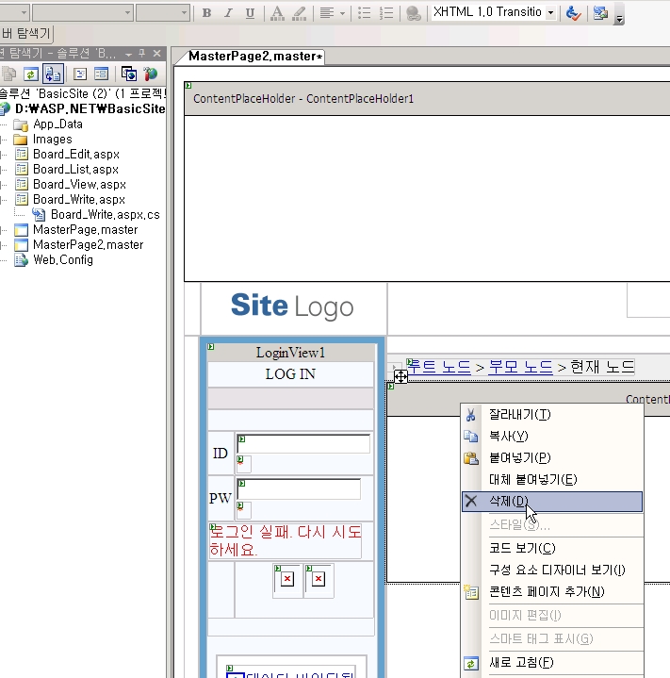Click the toolbar icon right of accessibility check
This screenshot has height=678, width=670.
click(600, 13)
